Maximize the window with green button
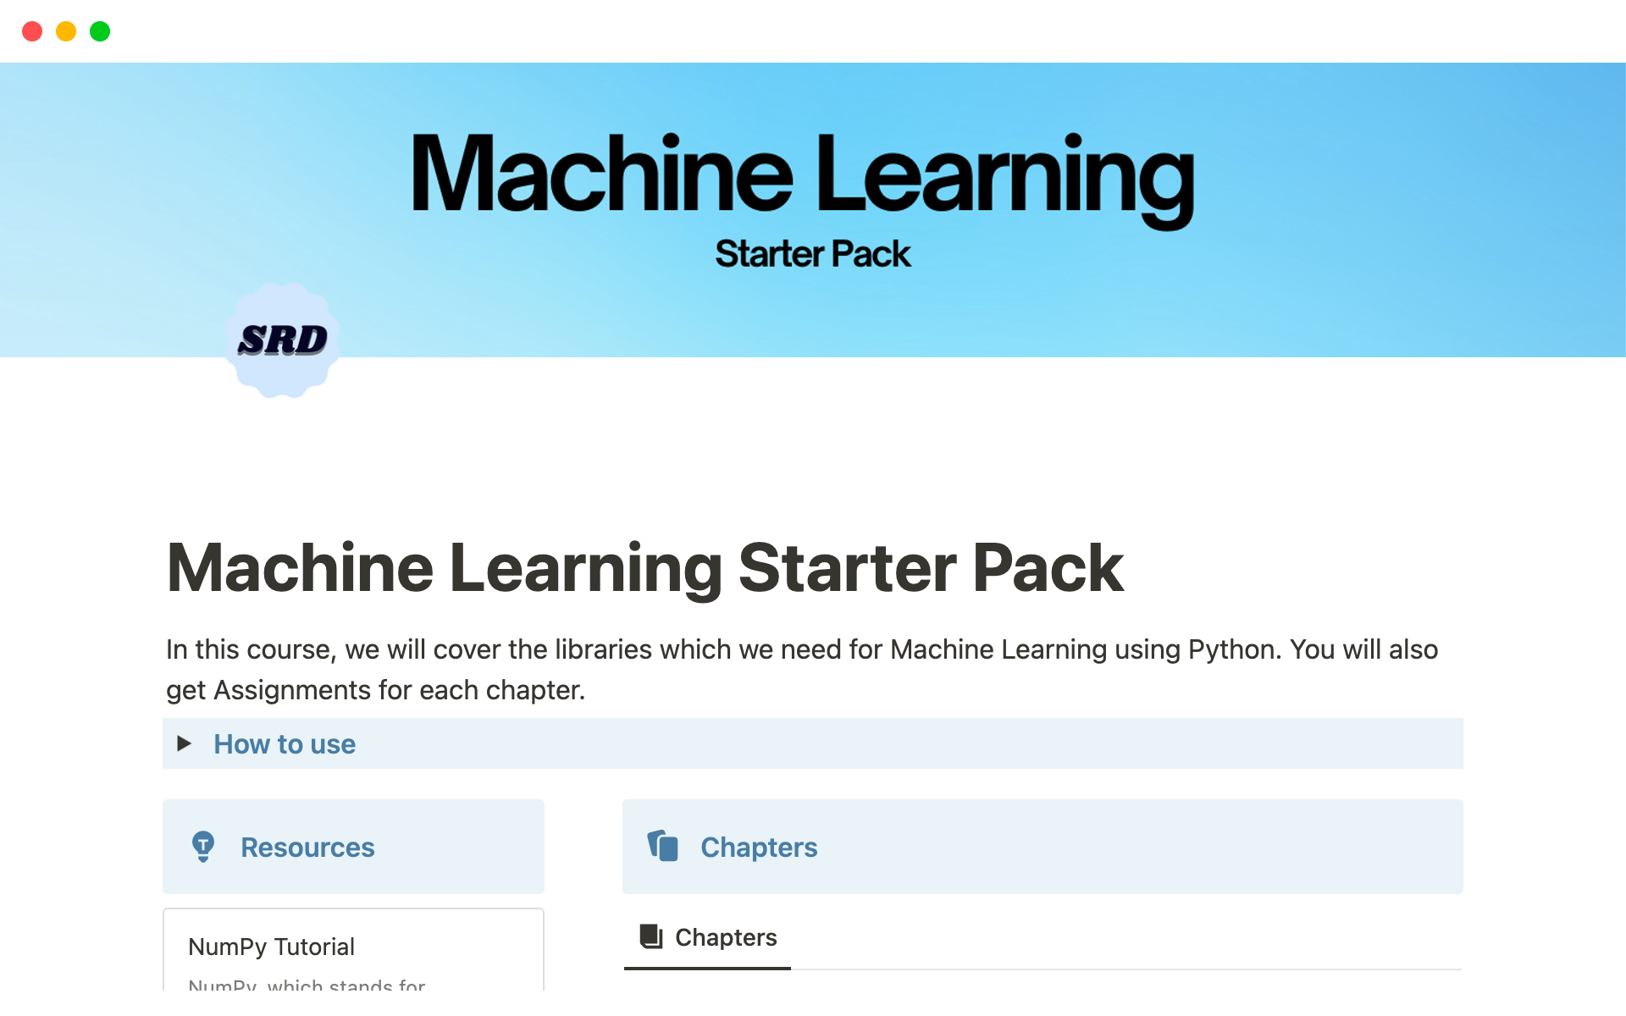Screen dimensions: 1626x1016 [x=100, y=31]
